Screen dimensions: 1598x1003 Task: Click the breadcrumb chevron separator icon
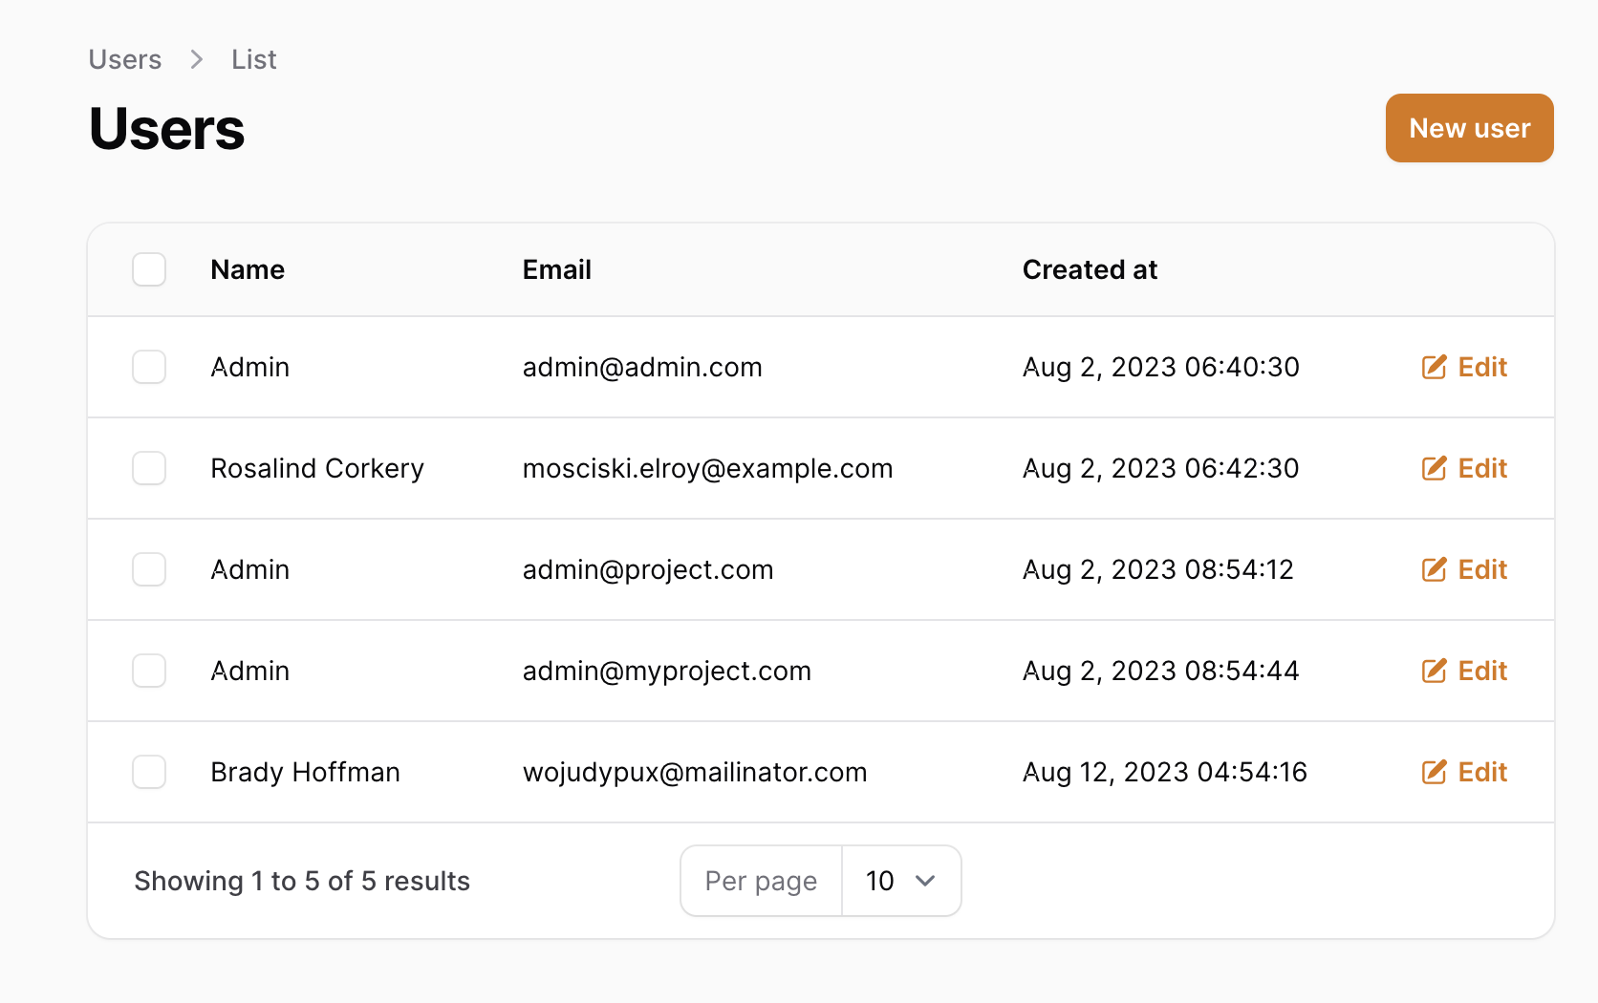pyautogui.click(x=197, y=59)
